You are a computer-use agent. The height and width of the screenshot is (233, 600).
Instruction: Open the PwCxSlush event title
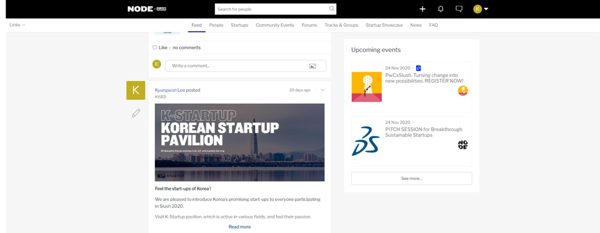click(424, 78)
